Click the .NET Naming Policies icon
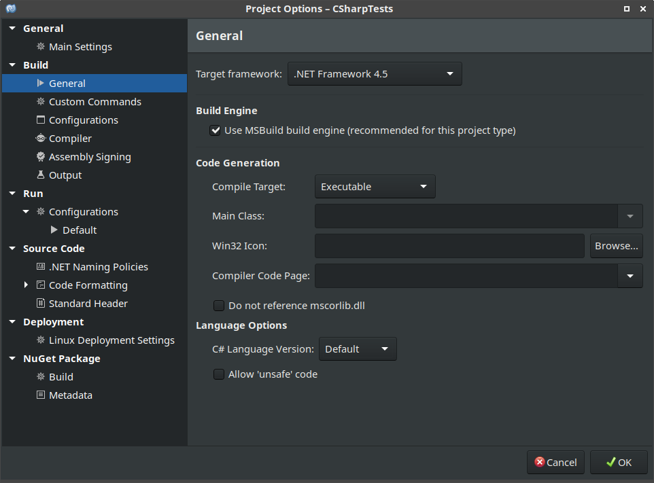The height and width of the screenshot is (483, 654). click(x=41, y=267)
